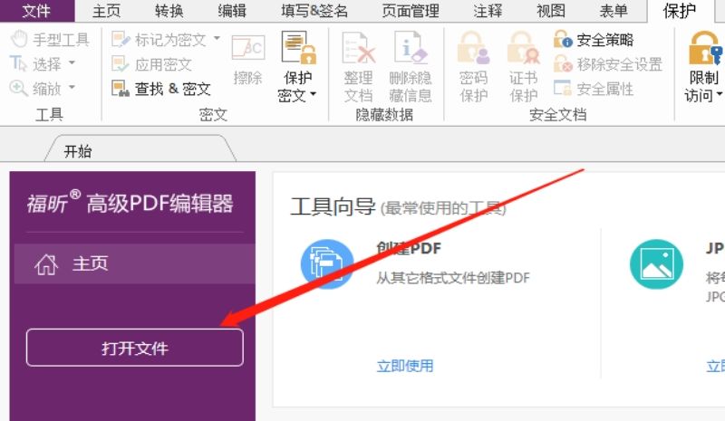Image resolution: width=725 pixels, height=421 pixels.
Task: Click the teal JPG image tool icon
Action: [x=656, y=263]
